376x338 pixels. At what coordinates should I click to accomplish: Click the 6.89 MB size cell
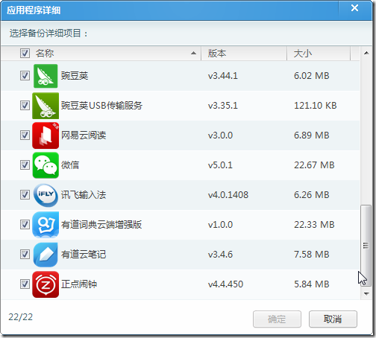point(312,135)
